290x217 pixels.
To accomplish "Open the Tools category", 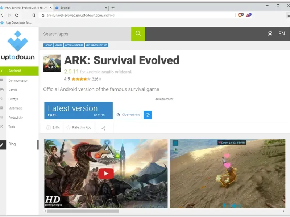I will coord(12,127).
